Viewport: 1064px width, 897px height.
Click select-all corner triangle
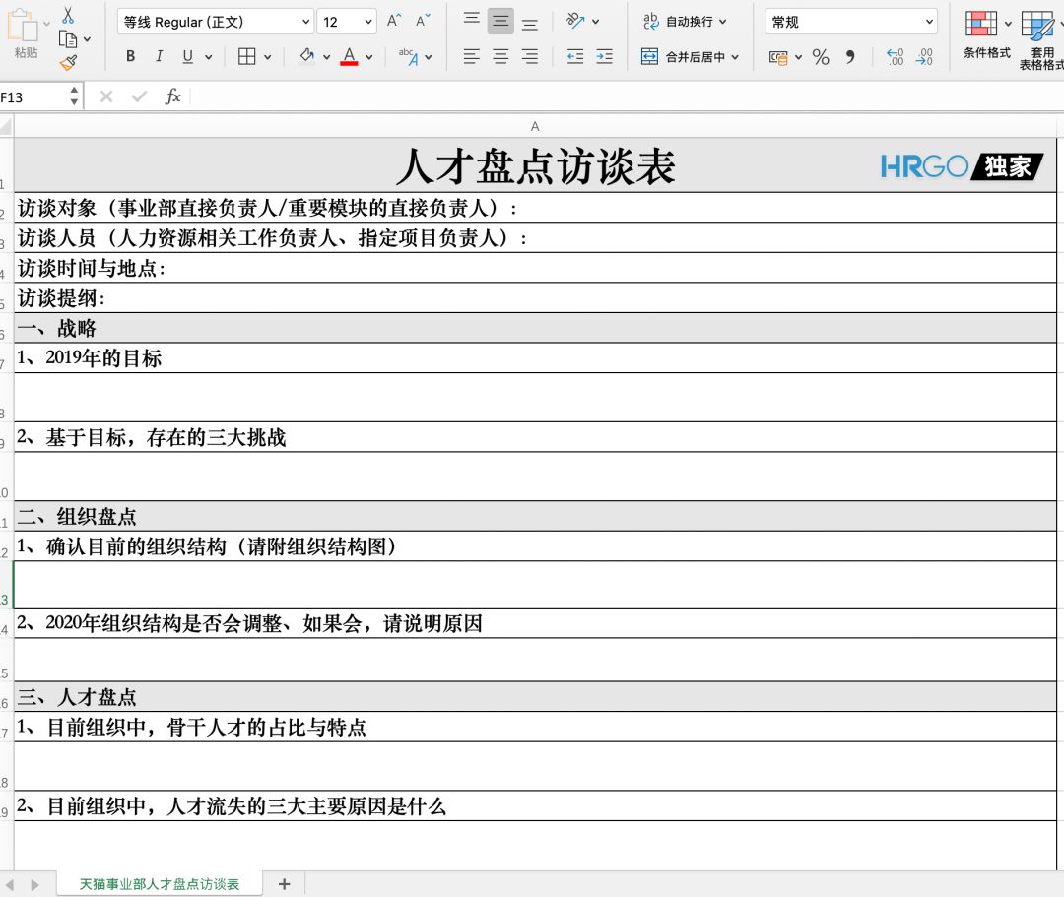[6, 125]
